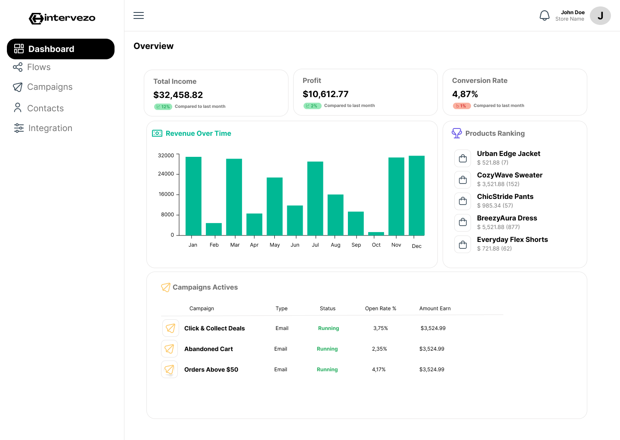Click the May revenue bar
Screen dimensions: 620x440
(x=275, y=206)
